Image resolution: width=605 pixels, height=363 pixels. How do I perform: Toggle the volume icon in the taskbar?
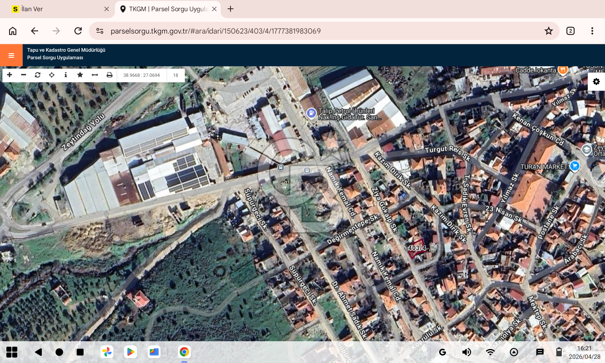[466, 352]
